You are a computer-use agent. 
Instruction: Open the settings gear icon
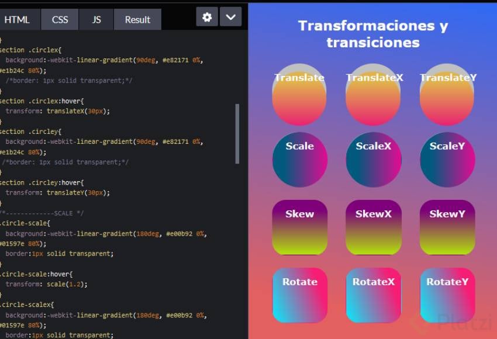click(207, 17)
